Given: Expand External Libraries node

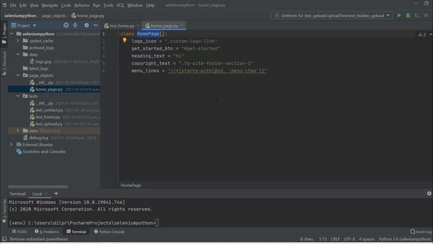Looking at the screenshot, I should click(12, 144).
